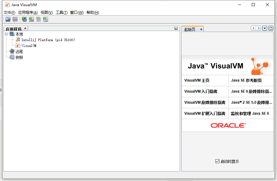Image resolution: width=277 pixels, height=181 pixels.
Task: Open the VisualVM 主页 link
Action: 197,80
